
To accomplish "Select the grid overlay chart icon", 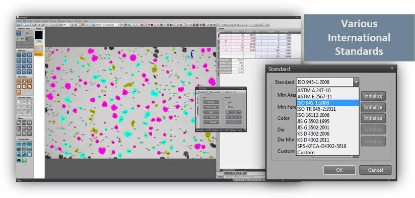I will pyautogui.click(x=24, y=149).
